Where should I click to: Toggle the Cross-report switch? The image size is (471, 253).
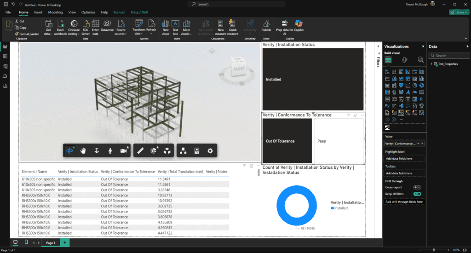click(417, 187)
